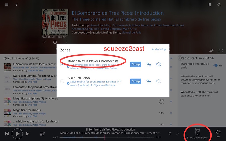
Task: Open bookmarks with the bookmark icon
Action: [x=210, y=5]
